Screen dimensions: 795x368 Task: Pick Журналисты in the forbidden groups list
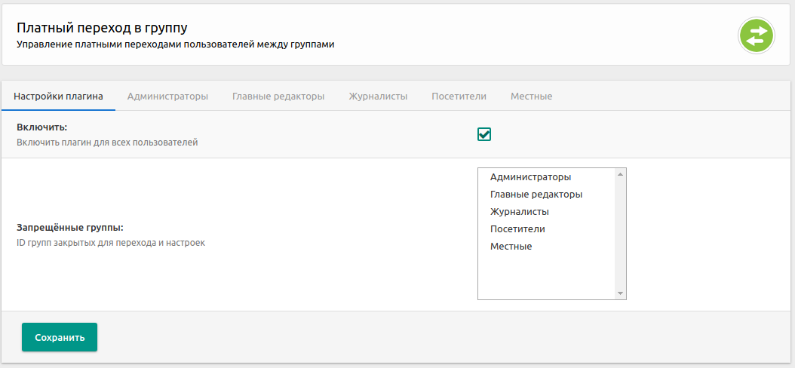coord(519,212)
